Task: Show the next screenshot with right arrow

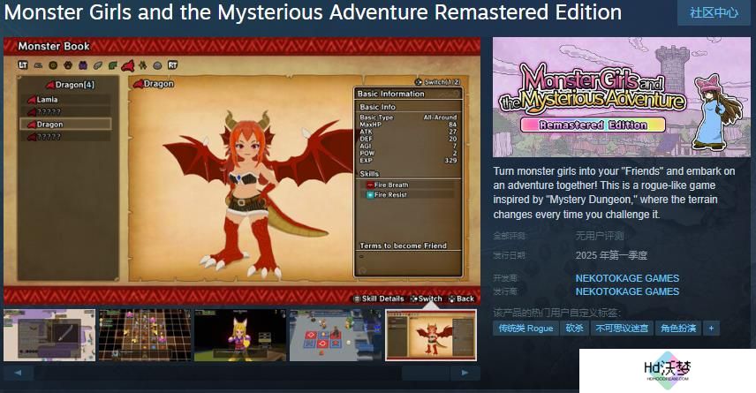Action: (x=465, y=373)
